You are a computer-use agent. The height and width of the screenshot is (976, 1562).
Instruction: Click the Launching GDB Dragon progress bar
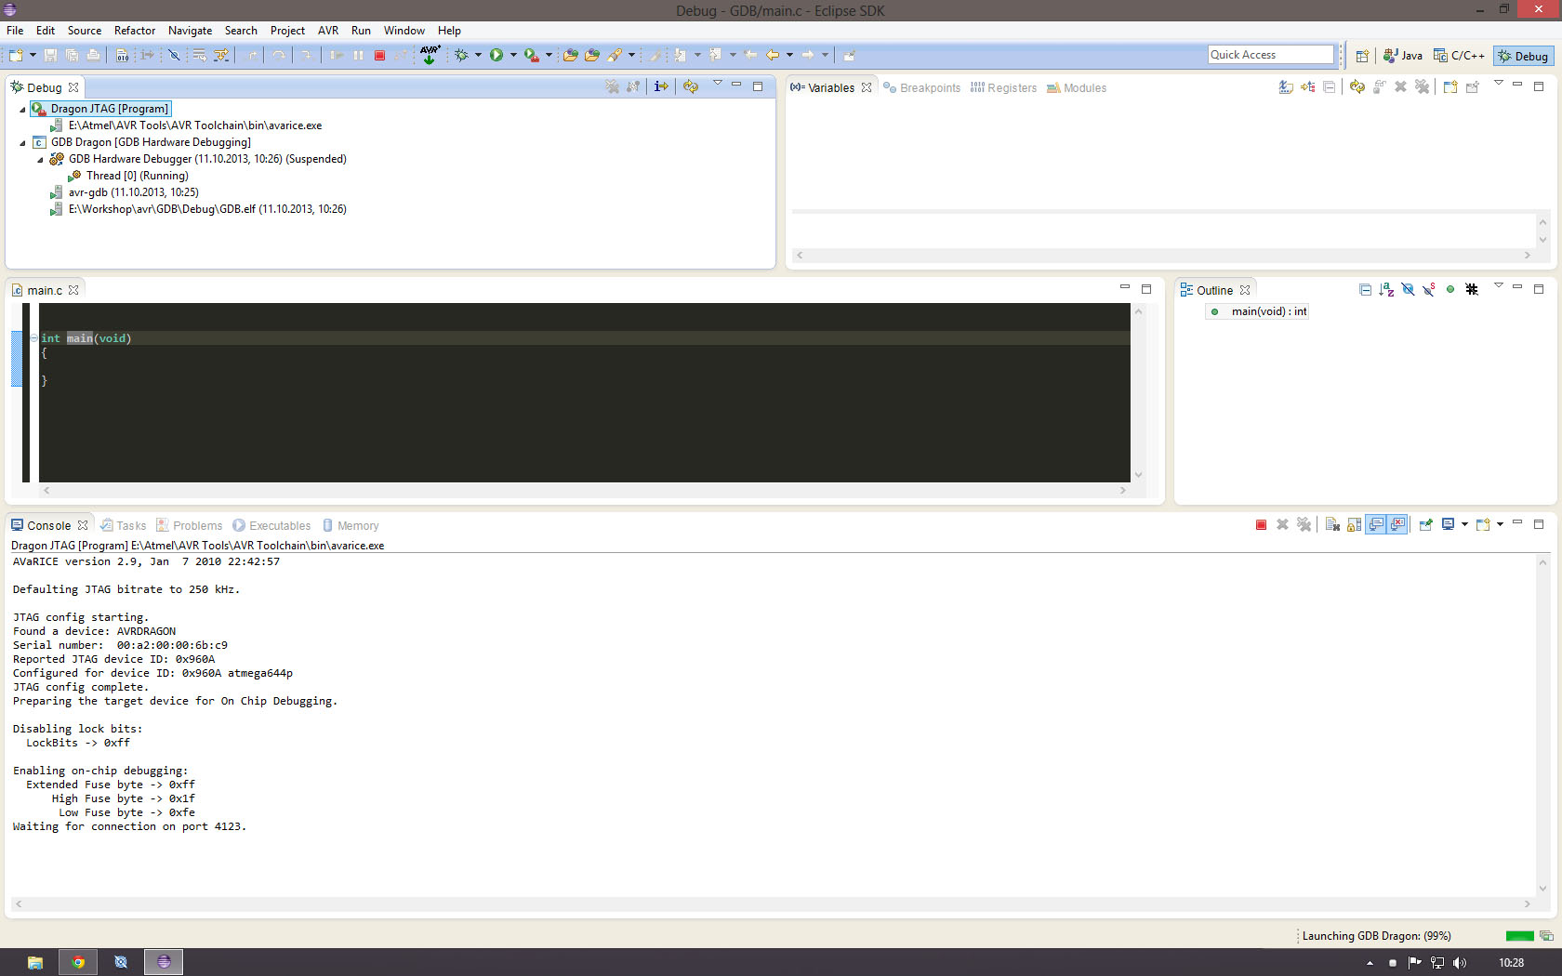coord(1519,936)
